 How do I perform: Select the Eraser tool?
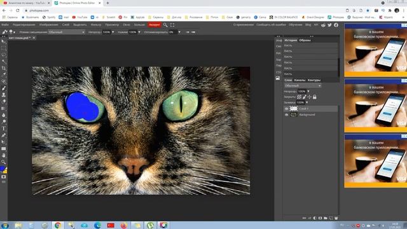click(x=3, y=102)
